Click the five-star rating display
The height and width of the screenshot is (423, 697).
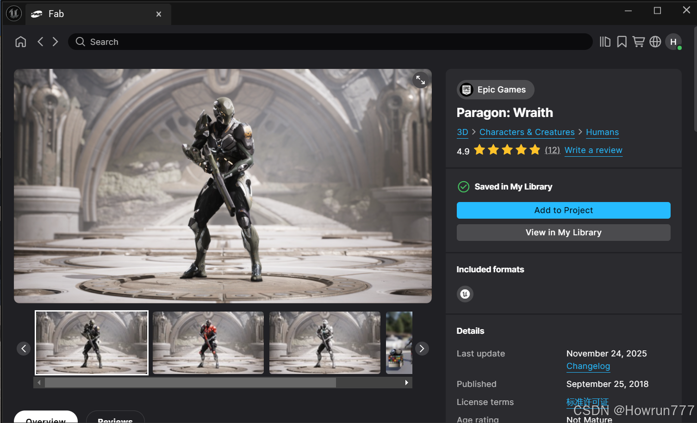[507, 150]
